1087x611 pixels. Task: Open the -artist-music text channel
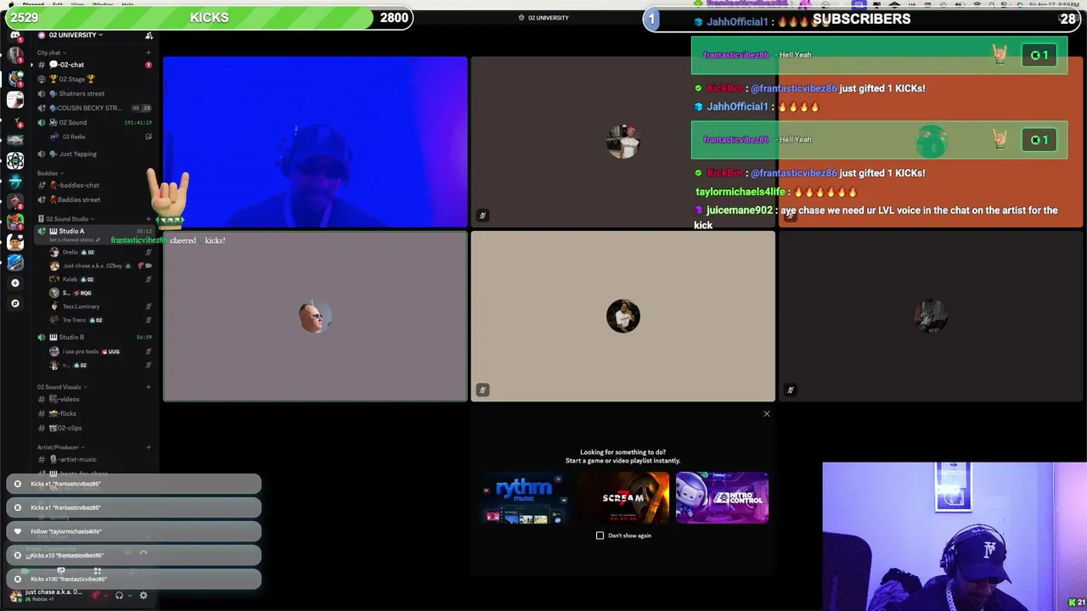(94, 459)
